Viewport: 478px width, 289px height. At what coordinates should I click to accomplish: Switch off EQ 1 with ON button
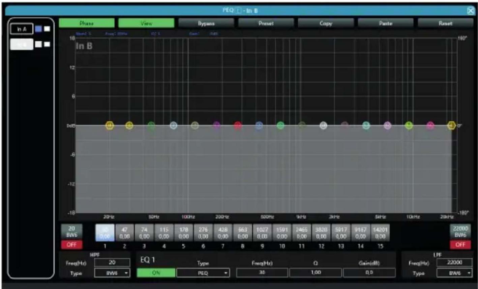pyautogui.click(x=156, y=273)
